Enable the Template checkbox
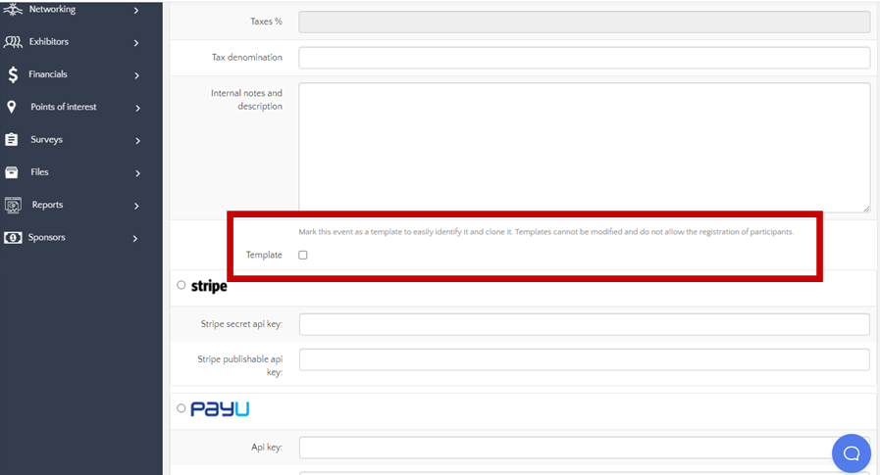 pos(303,255)
